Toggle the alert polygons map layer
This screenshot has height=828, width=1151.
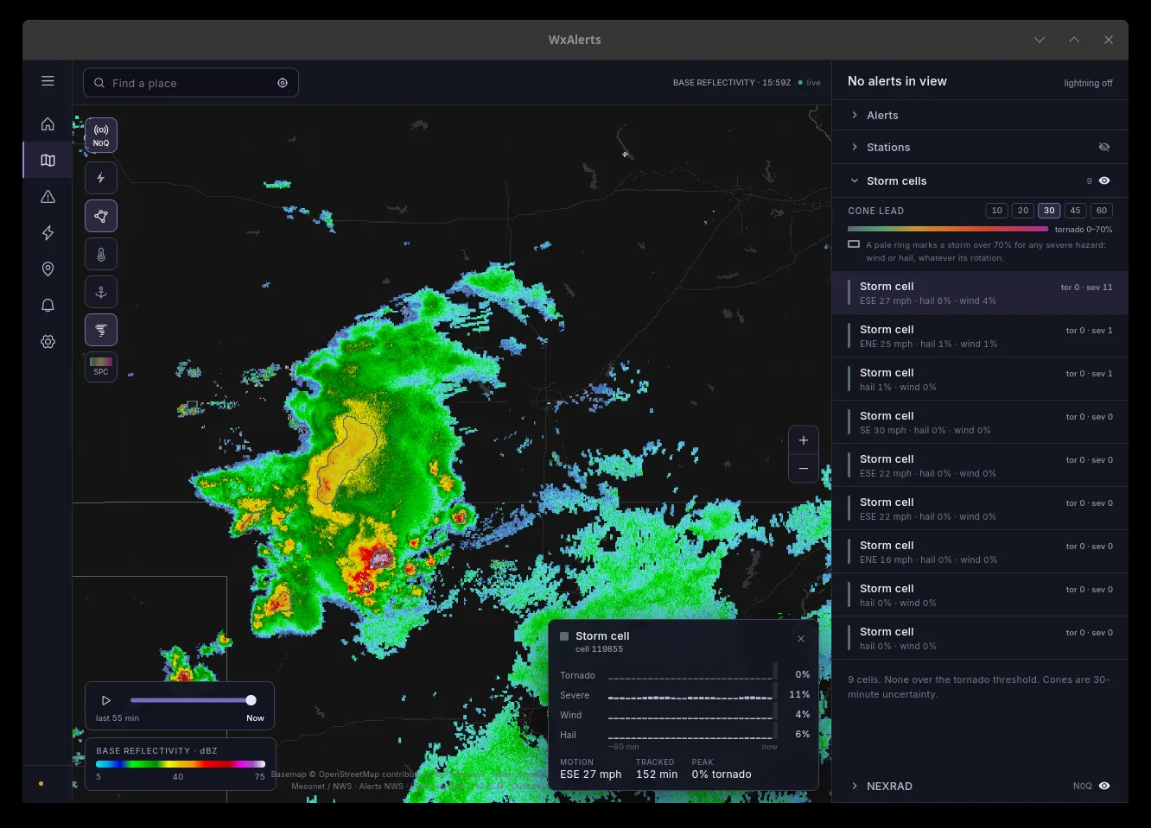click(101, 216)
